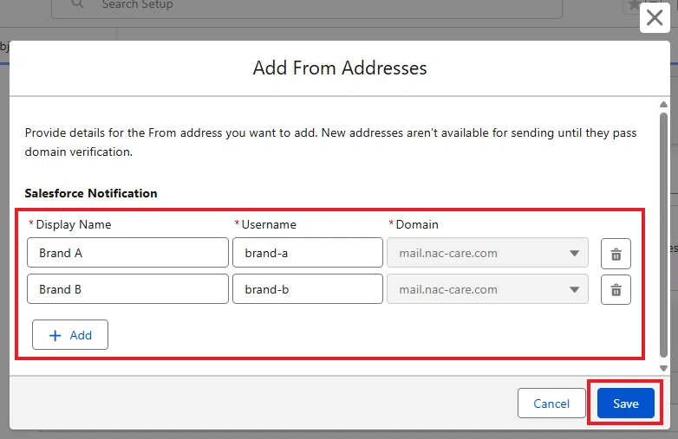Click the search icon in Setup

click(x=77, y=4)
